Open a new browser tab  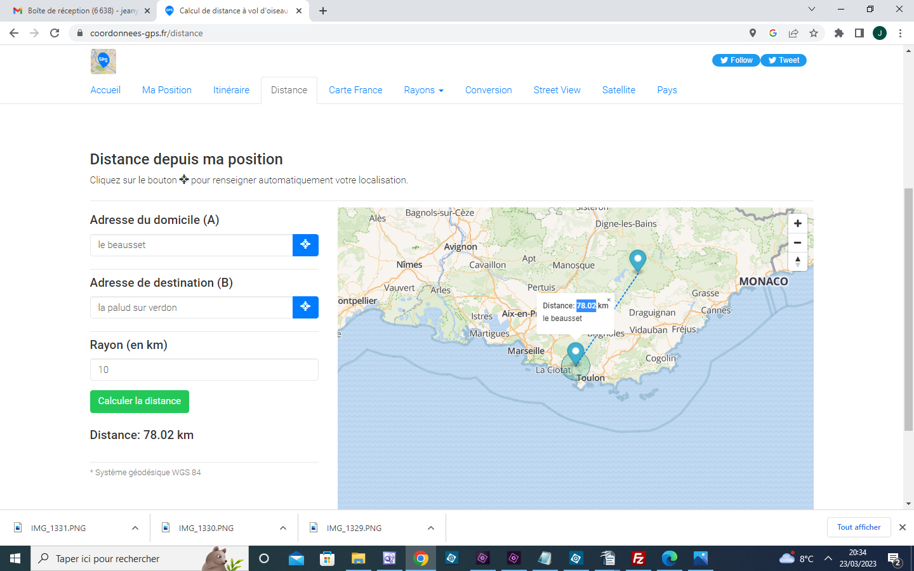pyautogui.click(x=323, y=11)
